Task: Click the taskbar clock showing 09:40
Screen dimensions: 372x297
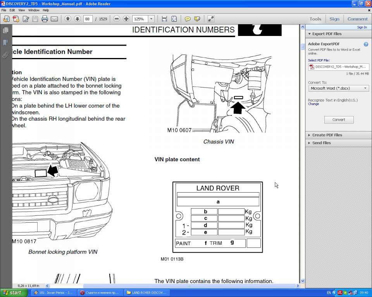Action: click(x=364, y=293)
